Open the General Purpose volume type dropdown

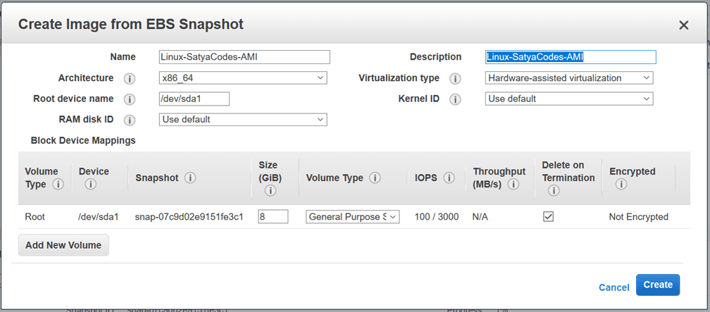pos(352,217)
